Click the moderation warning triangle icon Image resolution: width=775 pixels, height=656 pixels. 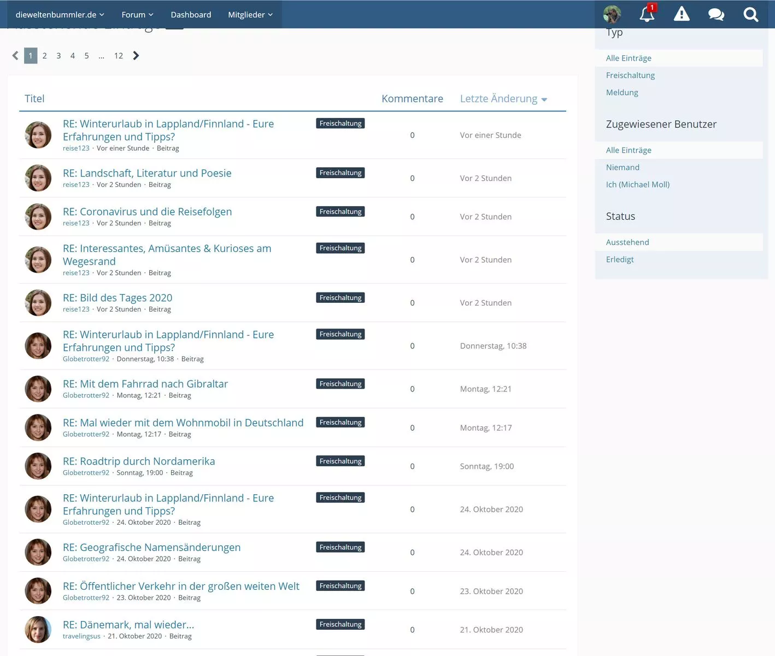click(x=682, y=14)
